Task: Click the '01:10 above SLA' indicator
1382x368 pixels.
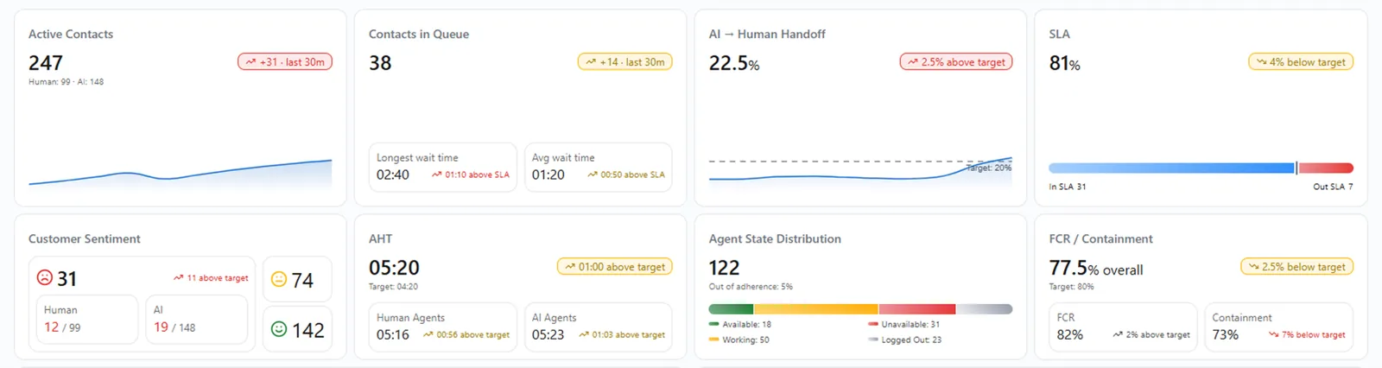Action: (x=471, y=174)
